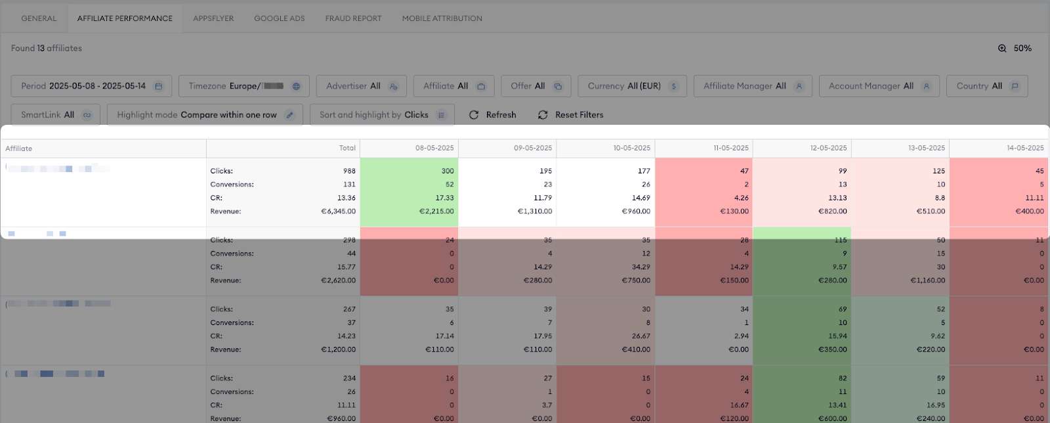Click the 08-05-2025 column header
Screen dimensions: 1050x423
(x=434, y=148)
